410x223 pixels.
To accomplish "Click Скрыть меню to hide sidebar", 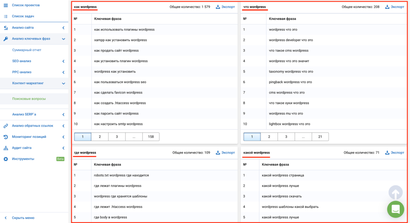I will pyautogui.click(x=23, y=218).
